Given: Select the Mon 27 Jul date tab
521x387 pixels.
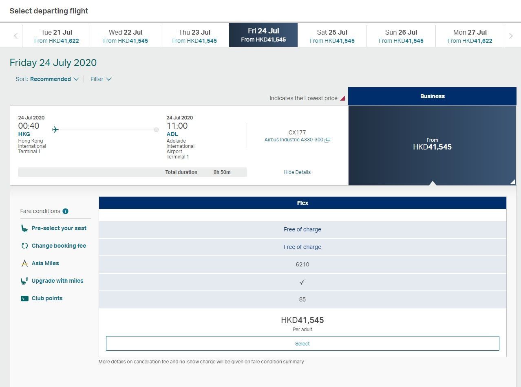Looking at the screenshot, I should [x=470, y=36].
